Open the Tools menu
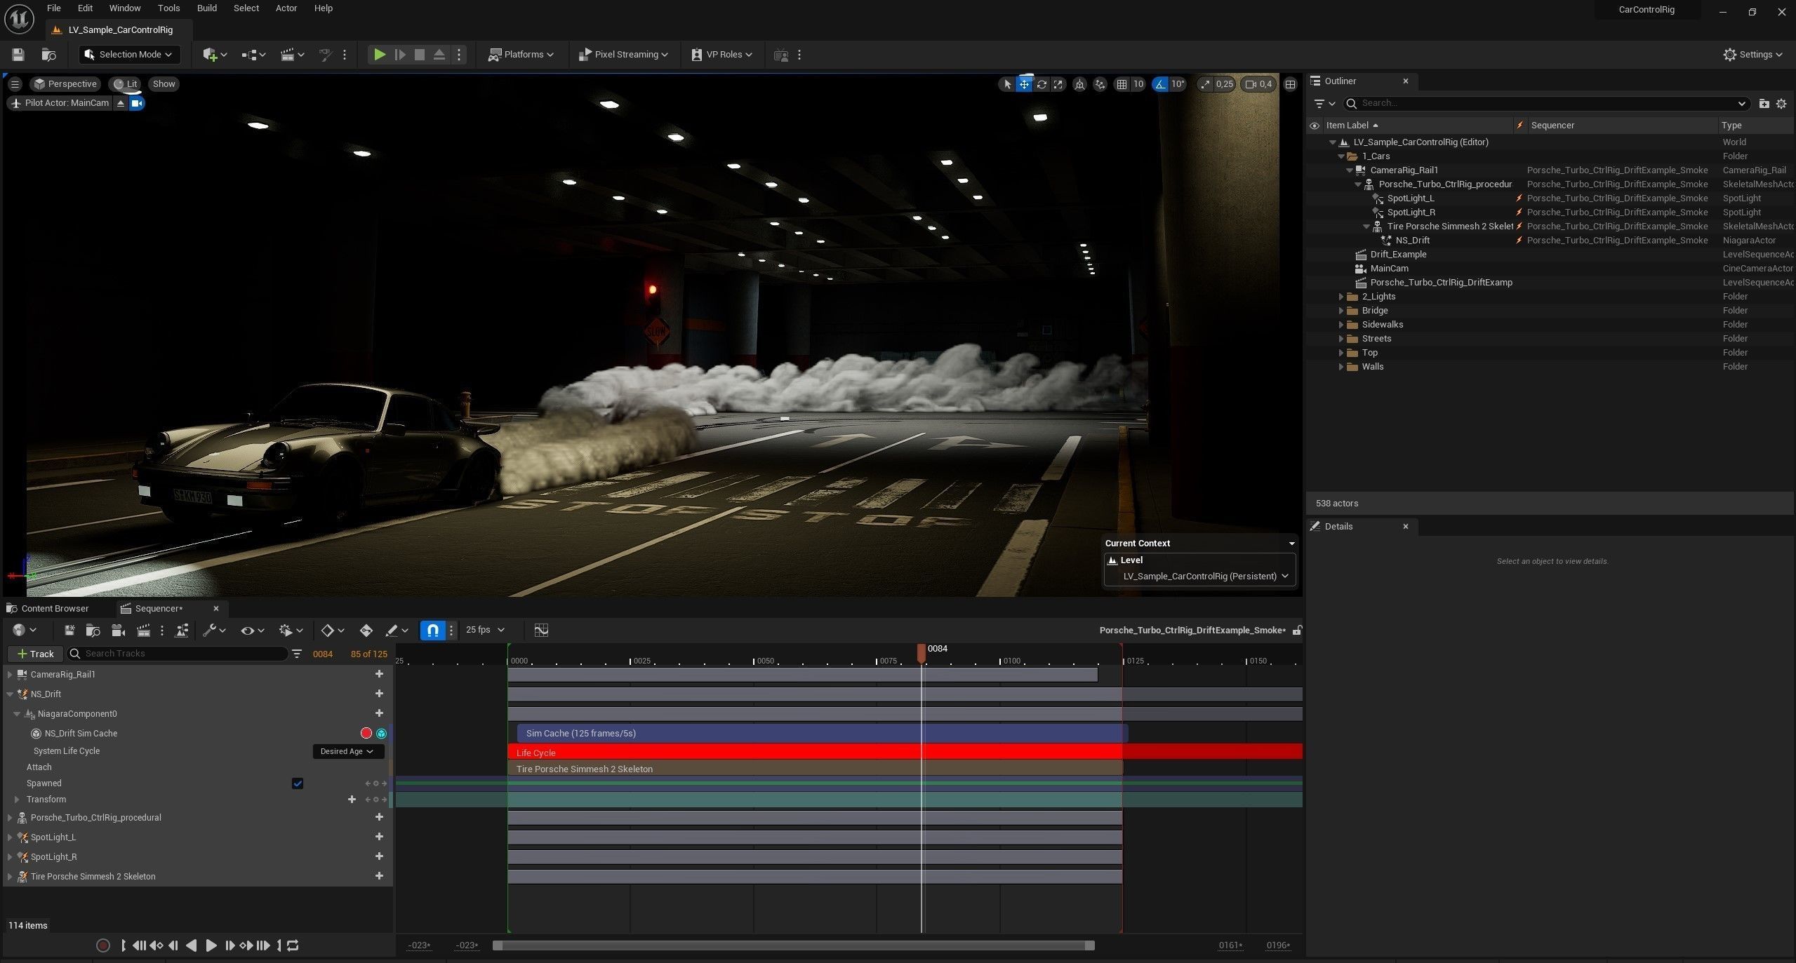The width and height of the screenshot is (1796, 963). point(168,8)
